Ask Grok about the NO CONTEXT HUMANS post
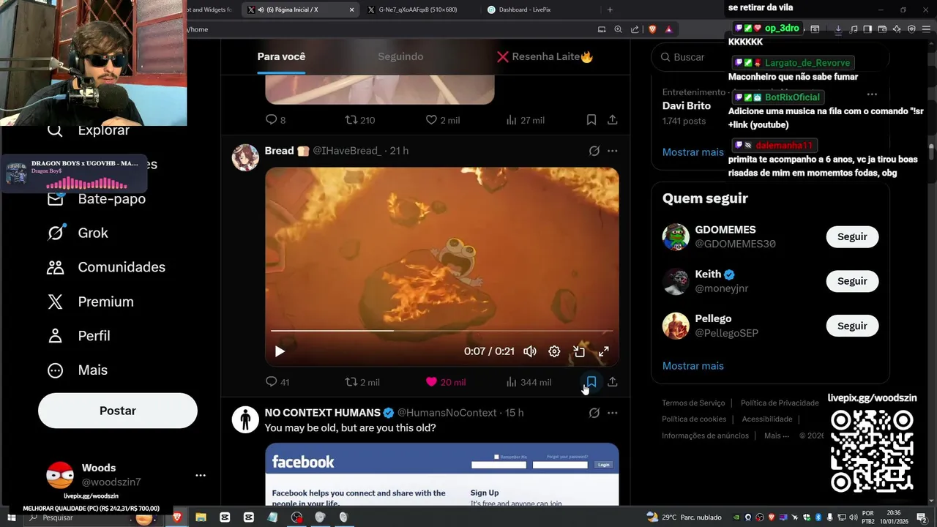The height and width of the screenshot is (527, 937). pyautogui.click(x=594, y=413)
